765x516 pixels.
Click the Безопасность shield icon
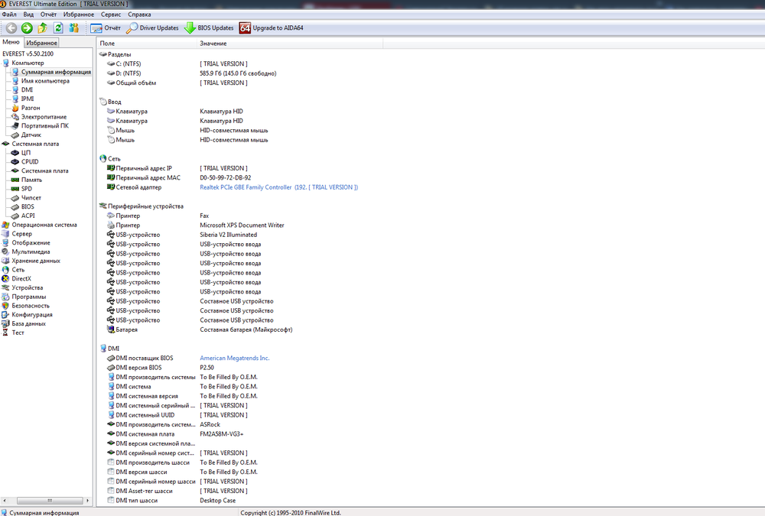[5, 306]
